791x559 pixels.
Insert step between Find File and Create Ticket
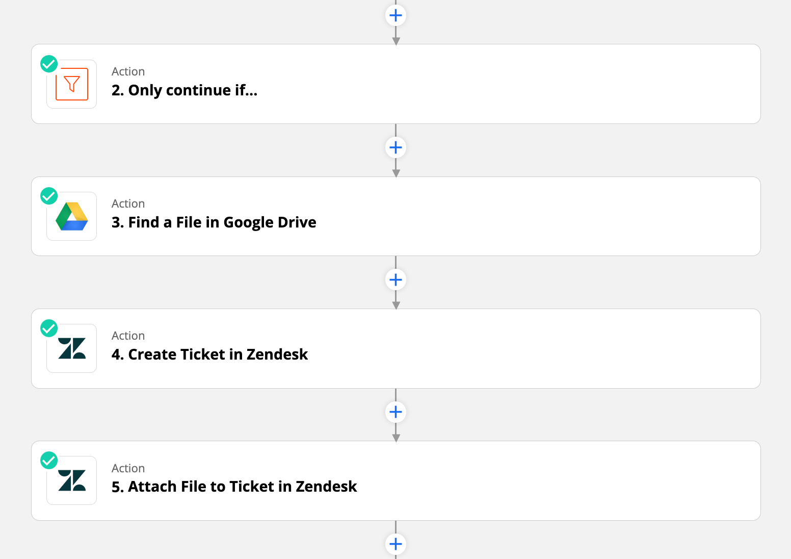[x=395, y=279]
